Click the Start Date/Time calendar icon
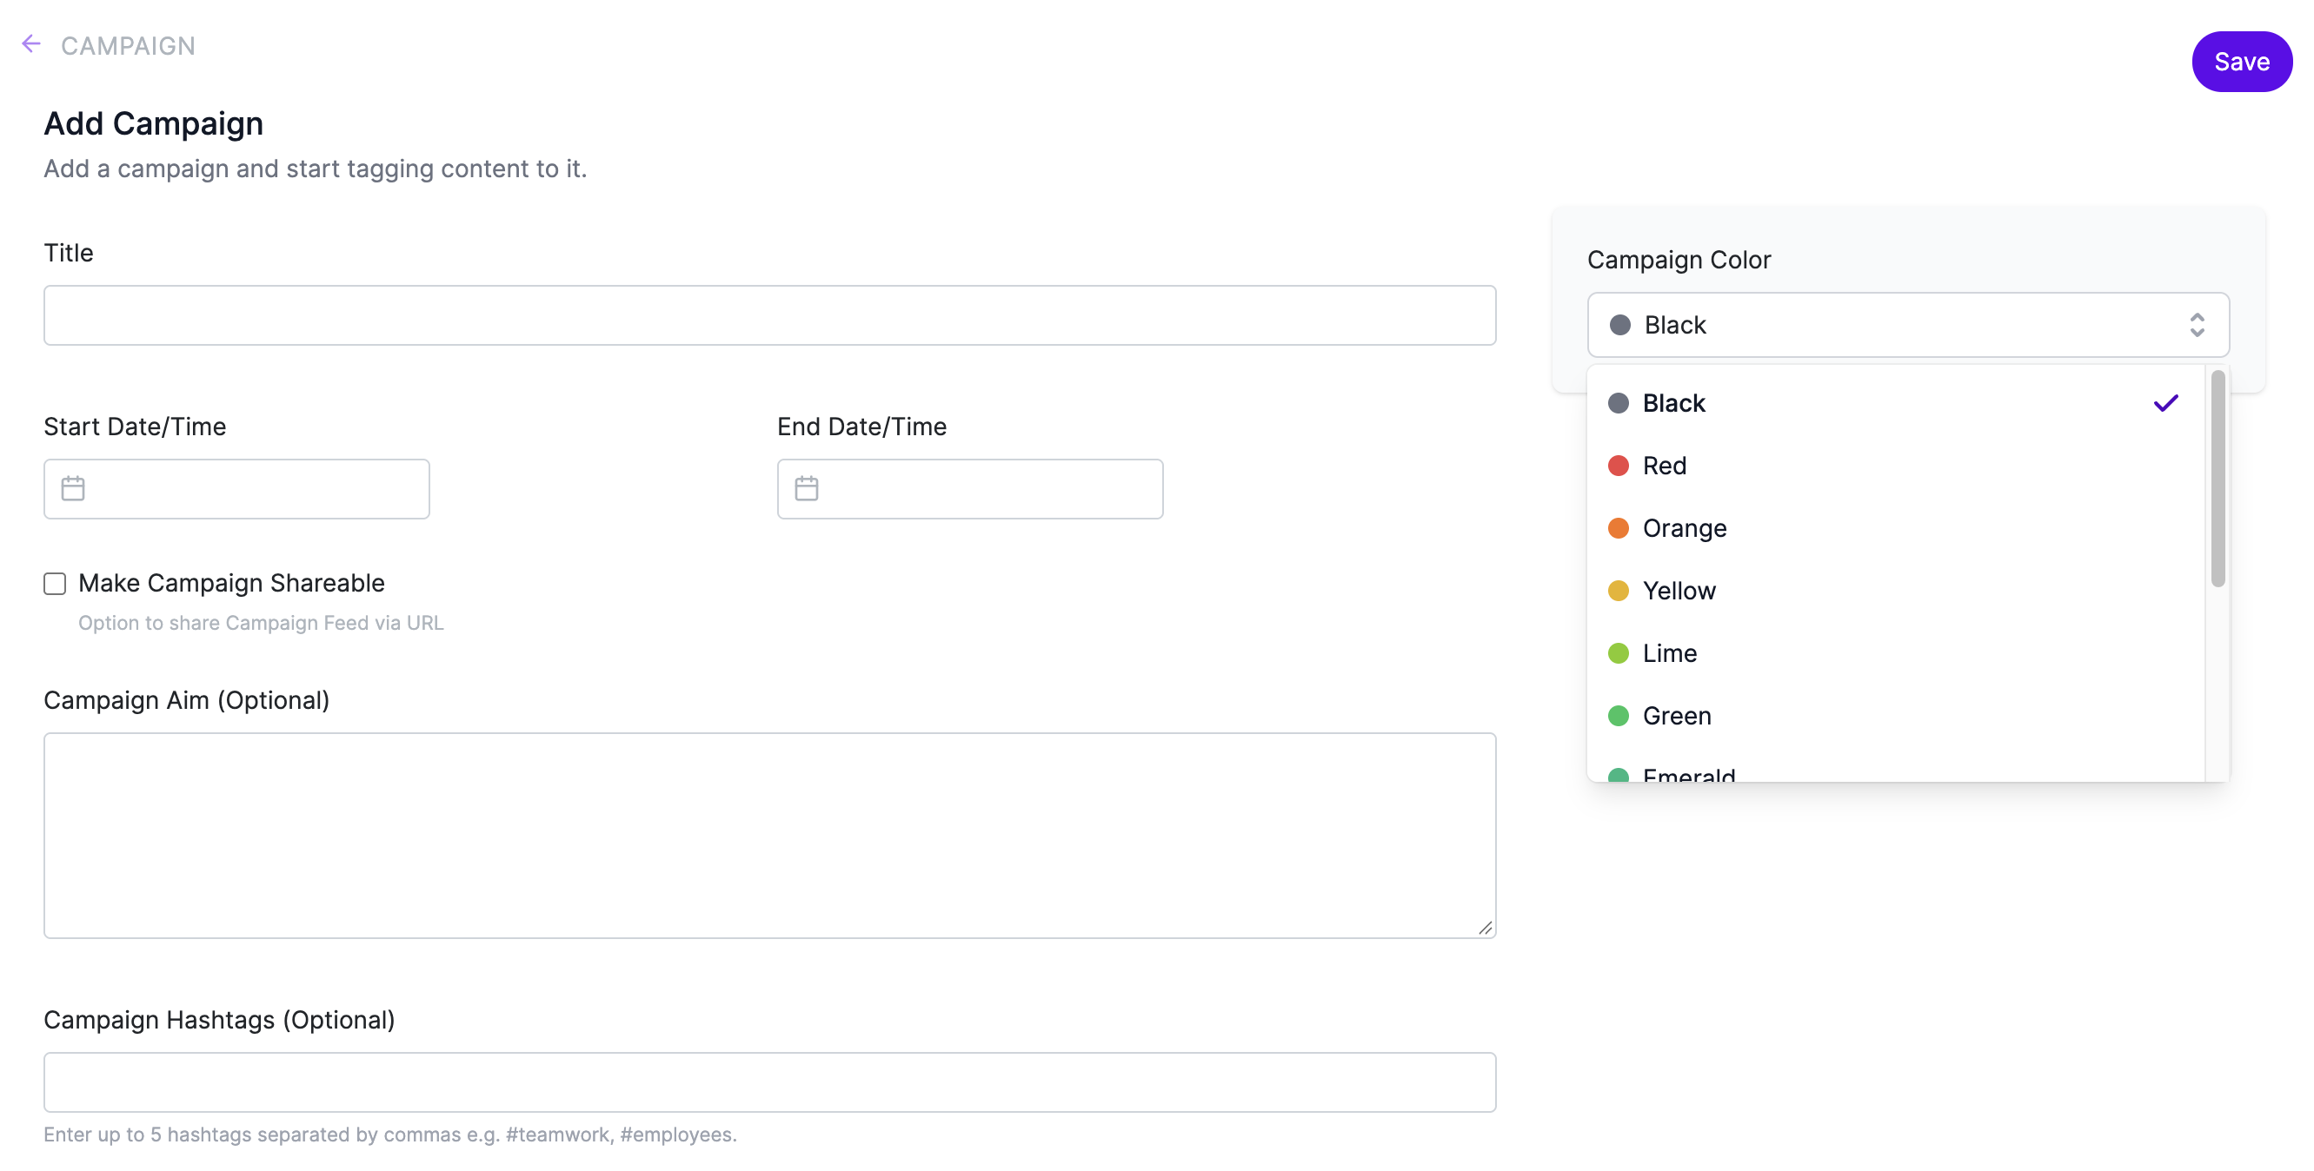Image resolution: width=2314 pixels, height=1171 pixels. (73, 488)
